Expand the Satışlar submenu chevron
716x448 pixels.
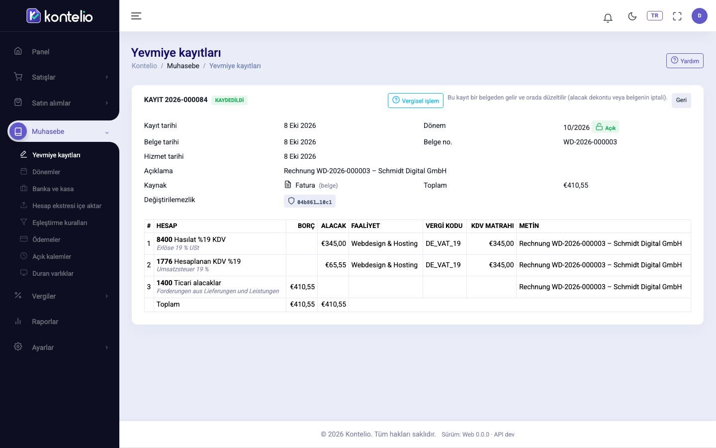(106, 77)
